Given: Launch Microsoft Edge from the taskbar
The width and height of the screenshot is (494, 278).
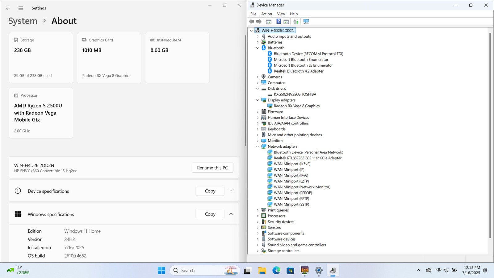Looking at the screenshot, I should pyautogui.click(x=276, y=271).
